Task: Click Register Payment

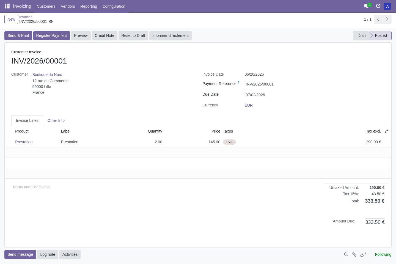Action: point(51,35)
